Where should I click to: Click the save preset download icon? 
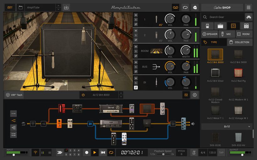pyautogui.click(x=66, y=8)
